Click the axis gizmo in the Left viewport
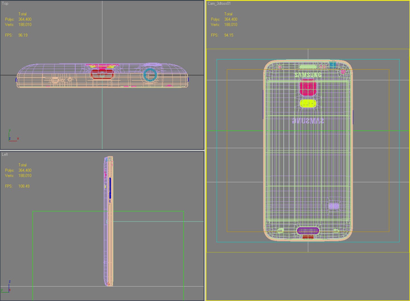This screenshot has width=410, height=301. [x=6, y=287]
